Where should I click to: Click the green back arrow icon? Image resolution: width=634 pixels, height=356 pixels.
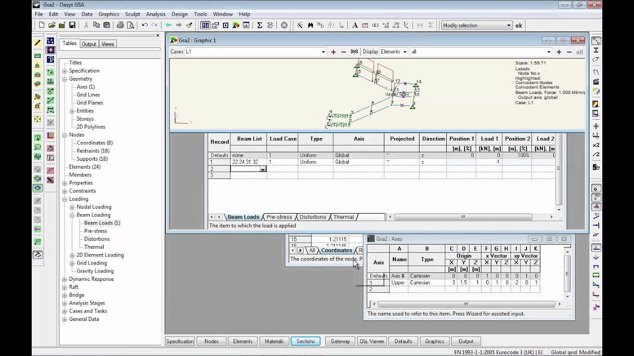coord(168,25)
